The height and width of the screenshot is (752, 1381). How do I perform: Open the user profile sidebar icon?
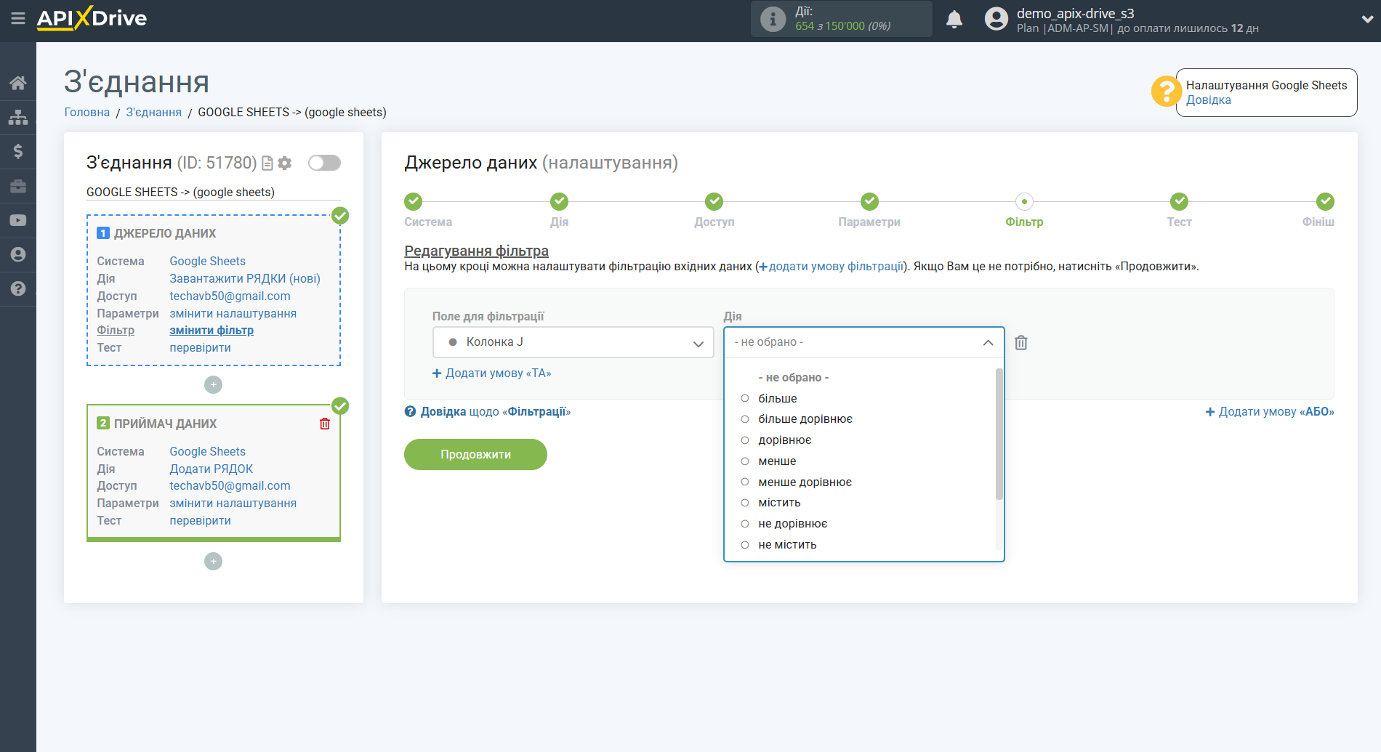[18, 254]
